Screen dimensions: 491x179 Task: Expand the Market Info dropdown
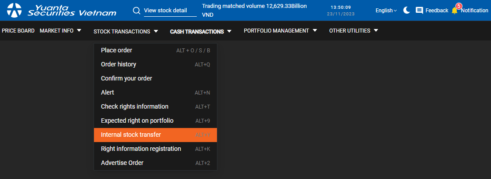[x=61, y=31]
